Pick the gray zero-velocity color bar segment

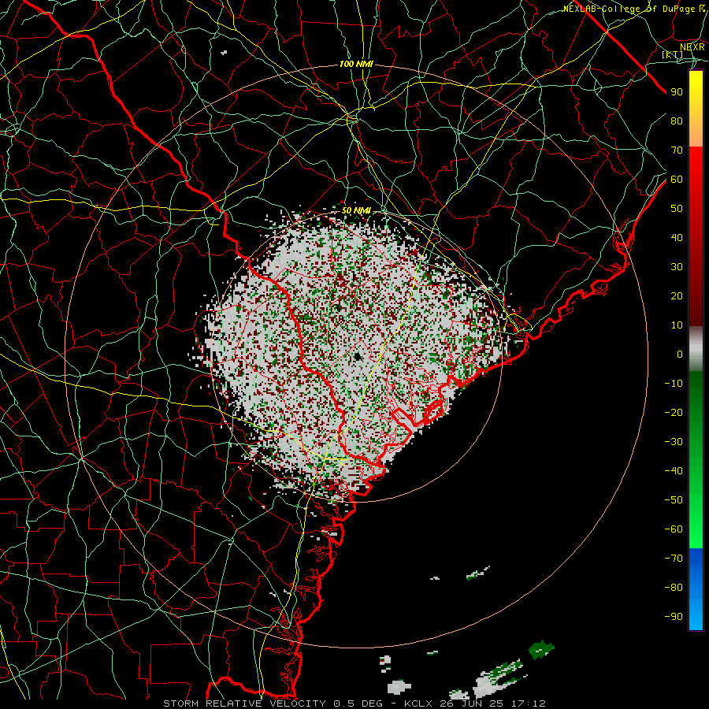click(696, 349)
